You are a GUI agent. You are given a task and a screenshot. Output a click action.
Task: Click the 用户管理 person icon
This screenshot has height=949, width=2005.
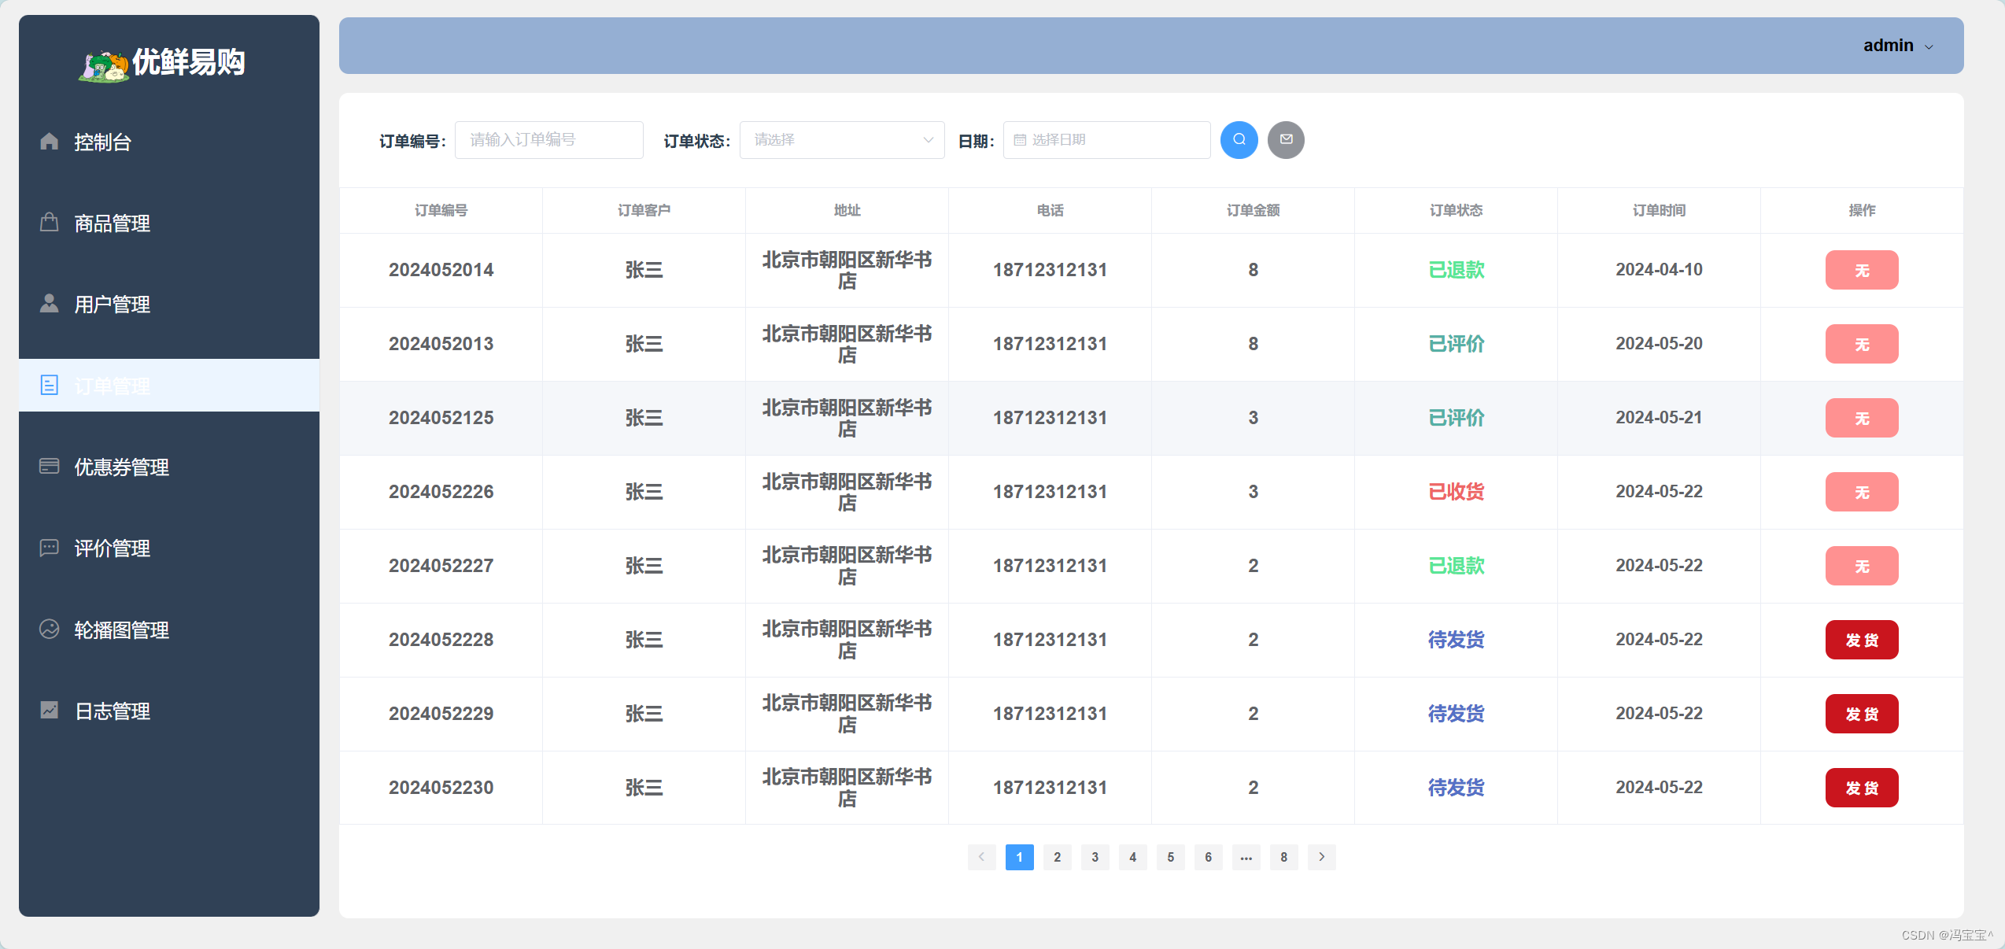click(49, 304)
